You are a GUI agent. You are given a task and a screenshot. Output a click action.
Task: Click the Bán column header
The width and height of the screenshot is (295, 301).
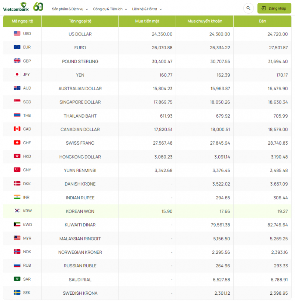point(262,21)
